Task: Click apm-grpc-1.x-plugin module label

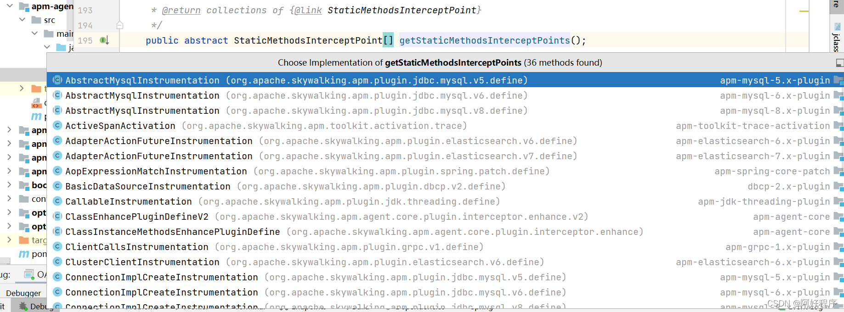Action: [777, 247]
